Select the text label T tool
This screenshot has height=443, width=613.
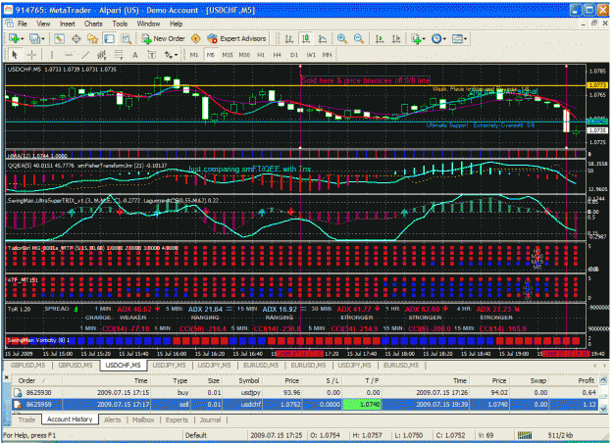click(152, 55)
